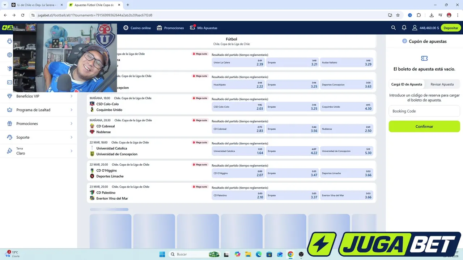Open the notifications bell
Viewport: 463px width, 260px height.
coord(404,28)
